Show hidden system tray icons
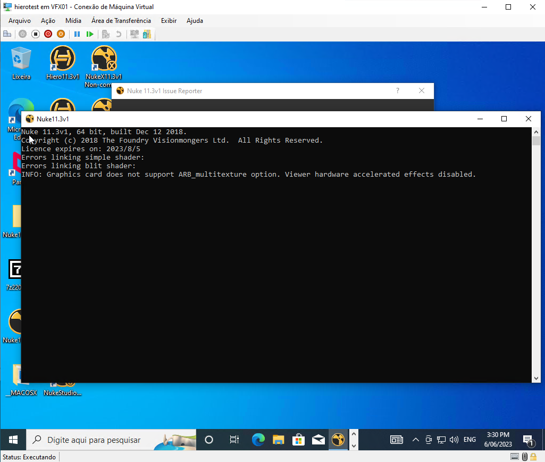Image resolution: width=545 pixels, height=462 pixels. coord(416,440)
